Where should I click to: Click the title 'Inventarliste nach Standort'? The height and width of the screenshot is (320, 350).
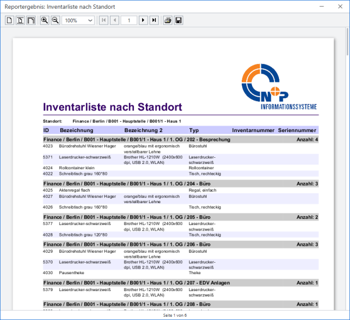(x=113, y=107)
